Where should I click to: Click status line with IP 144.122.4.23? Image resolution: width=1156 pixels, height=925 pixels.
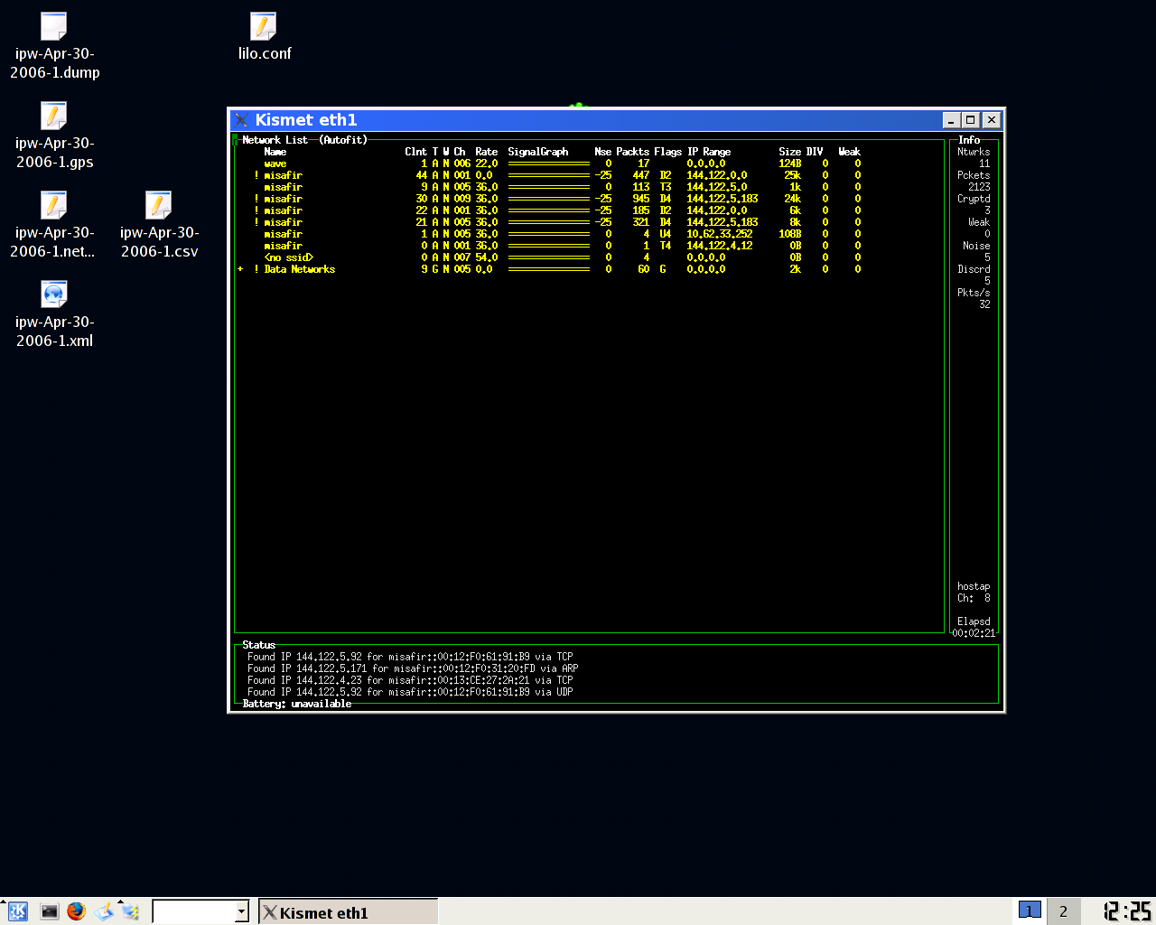410,680
